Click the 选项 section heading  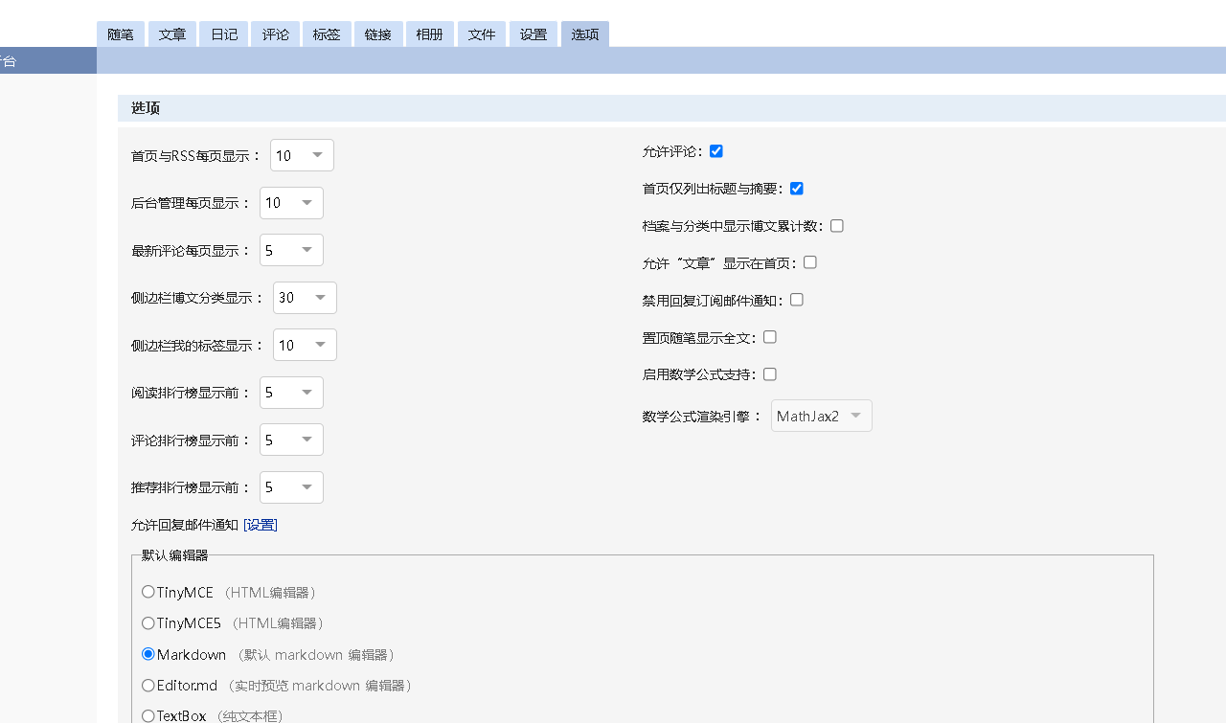tap(146, 108)
